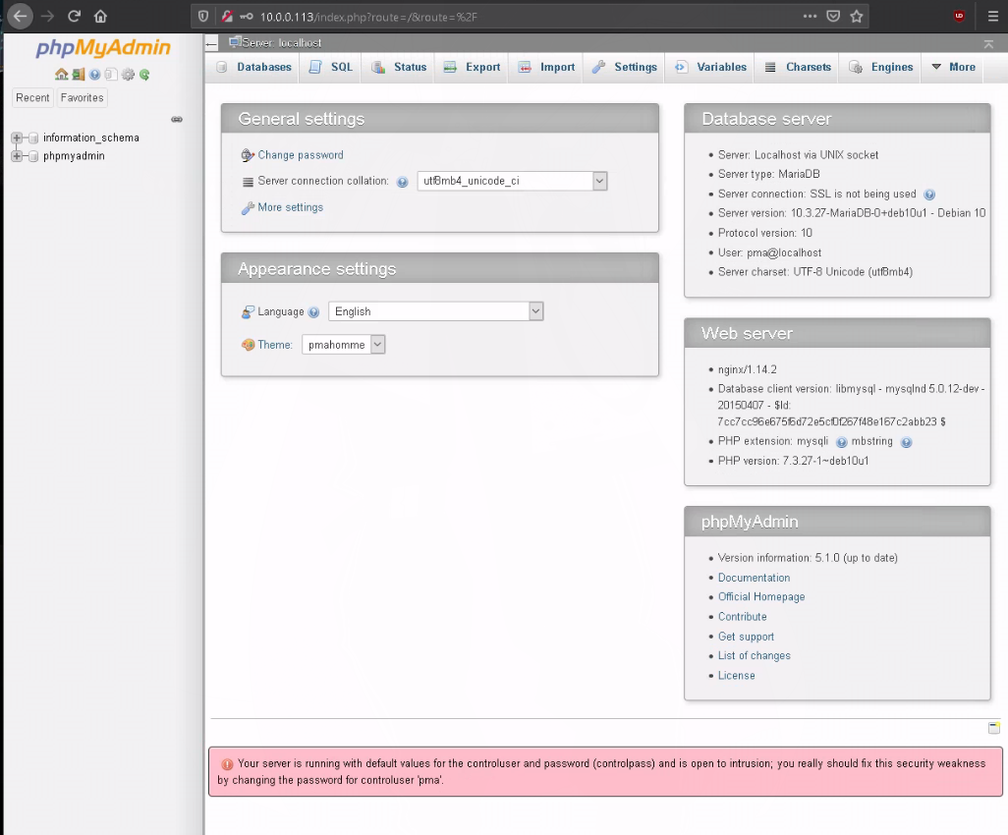1008x835 pixels.
Task: Open the Theme dropdown
Action: [x=343, y=345]
